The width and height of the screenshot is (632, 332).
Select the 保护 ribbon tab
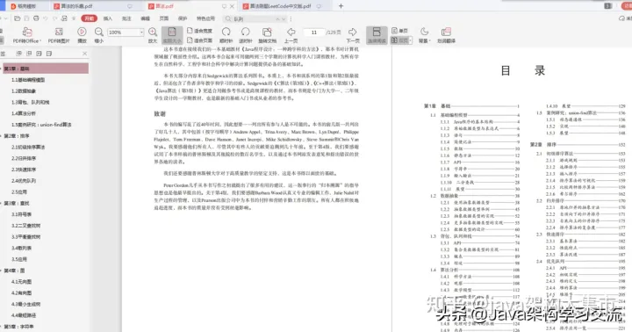coord(183,18)
